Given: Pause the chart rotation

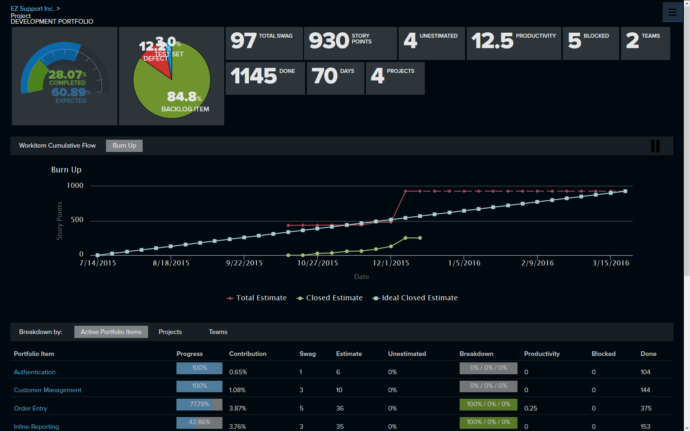Looking at the screenshot, I should point(655,146).
